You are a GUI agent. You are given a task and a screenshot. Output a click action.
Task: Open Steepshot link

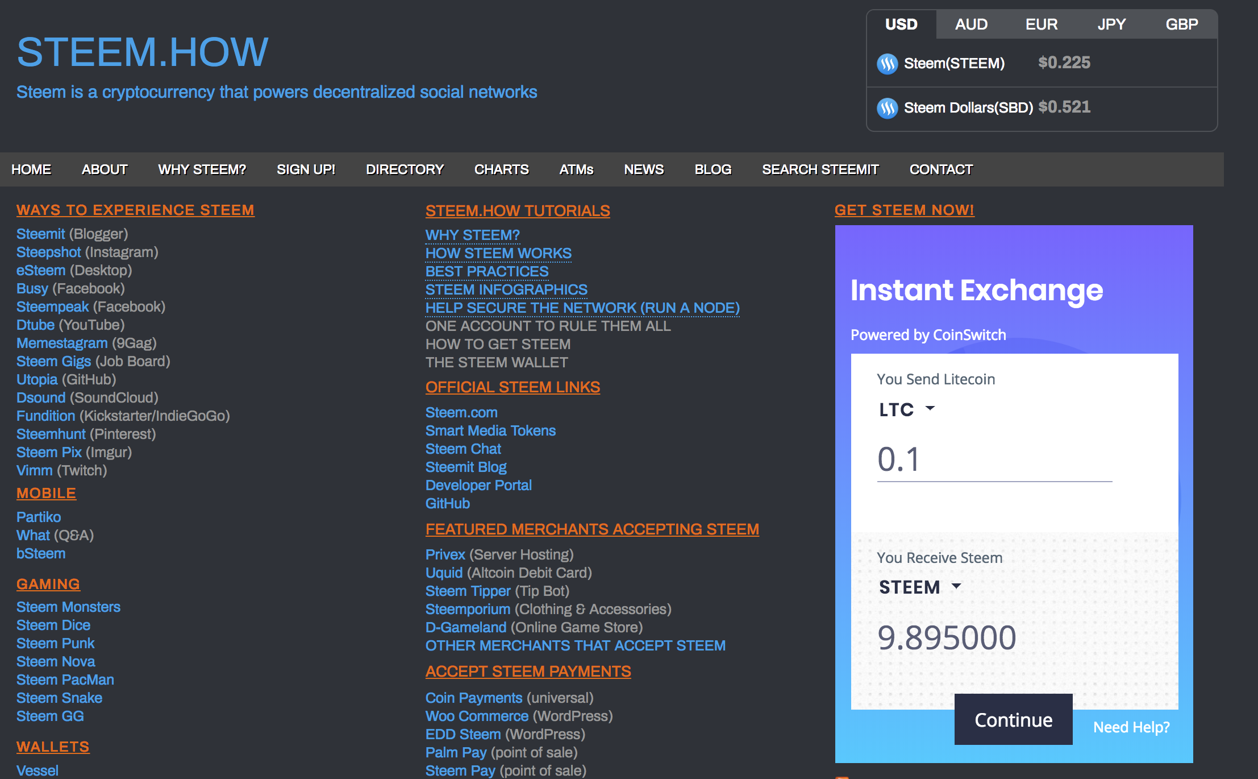49,252
